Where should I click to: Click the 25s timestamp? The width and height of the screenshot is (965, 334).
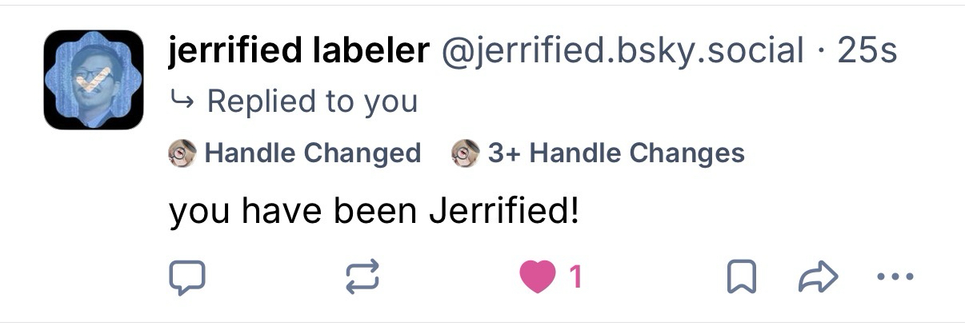point(867,52)
